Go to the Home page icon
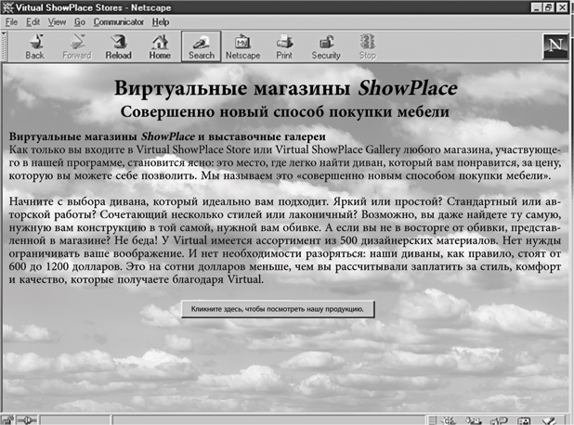This screenshot has width=574, height=425. (x=160, y=46)
